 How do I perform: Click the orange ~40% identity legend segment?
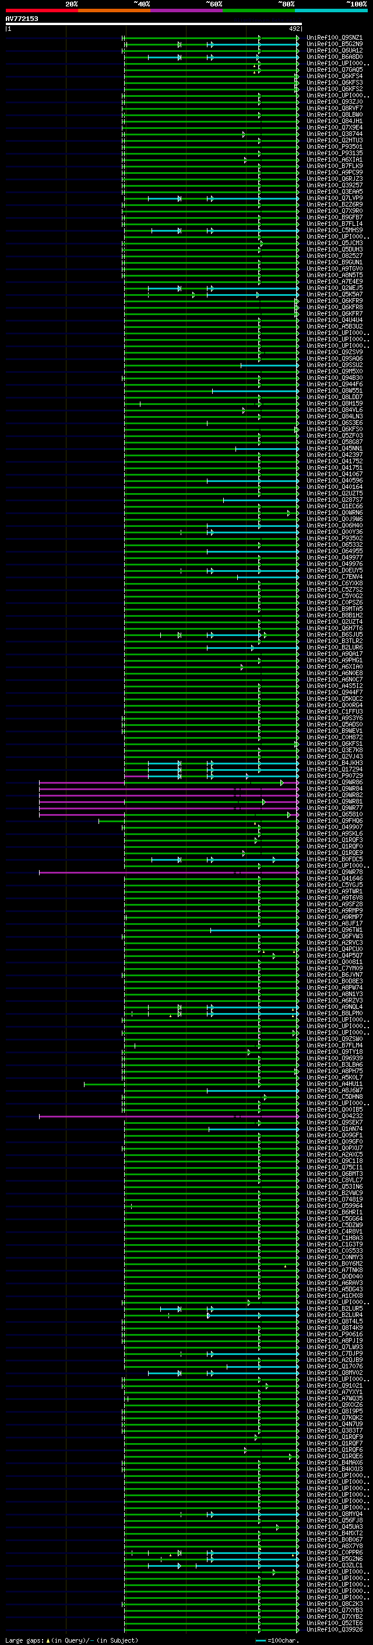click(x=114, y=11)
